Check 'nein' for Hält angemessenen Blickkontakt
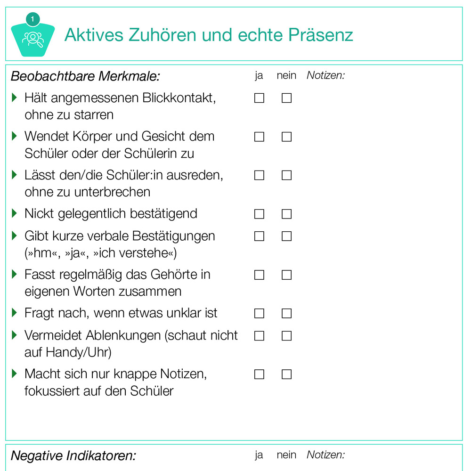Viewport: 471px width, 471px height. 286,98
